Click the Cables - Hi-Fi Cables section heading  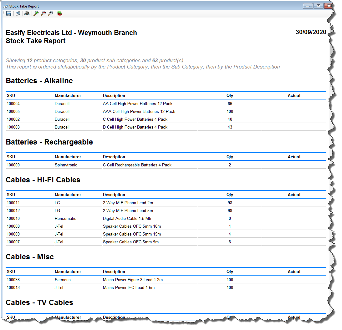pos(43,180)
